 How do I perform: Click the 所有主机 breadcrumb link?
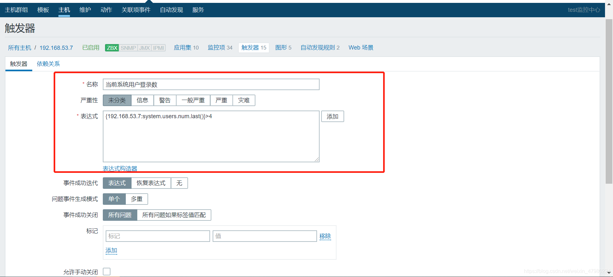[20, 48]
